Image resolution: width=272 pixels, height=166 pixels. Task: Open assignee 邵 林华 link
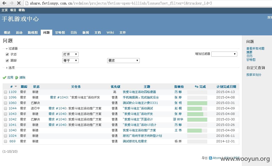point(178,119)
